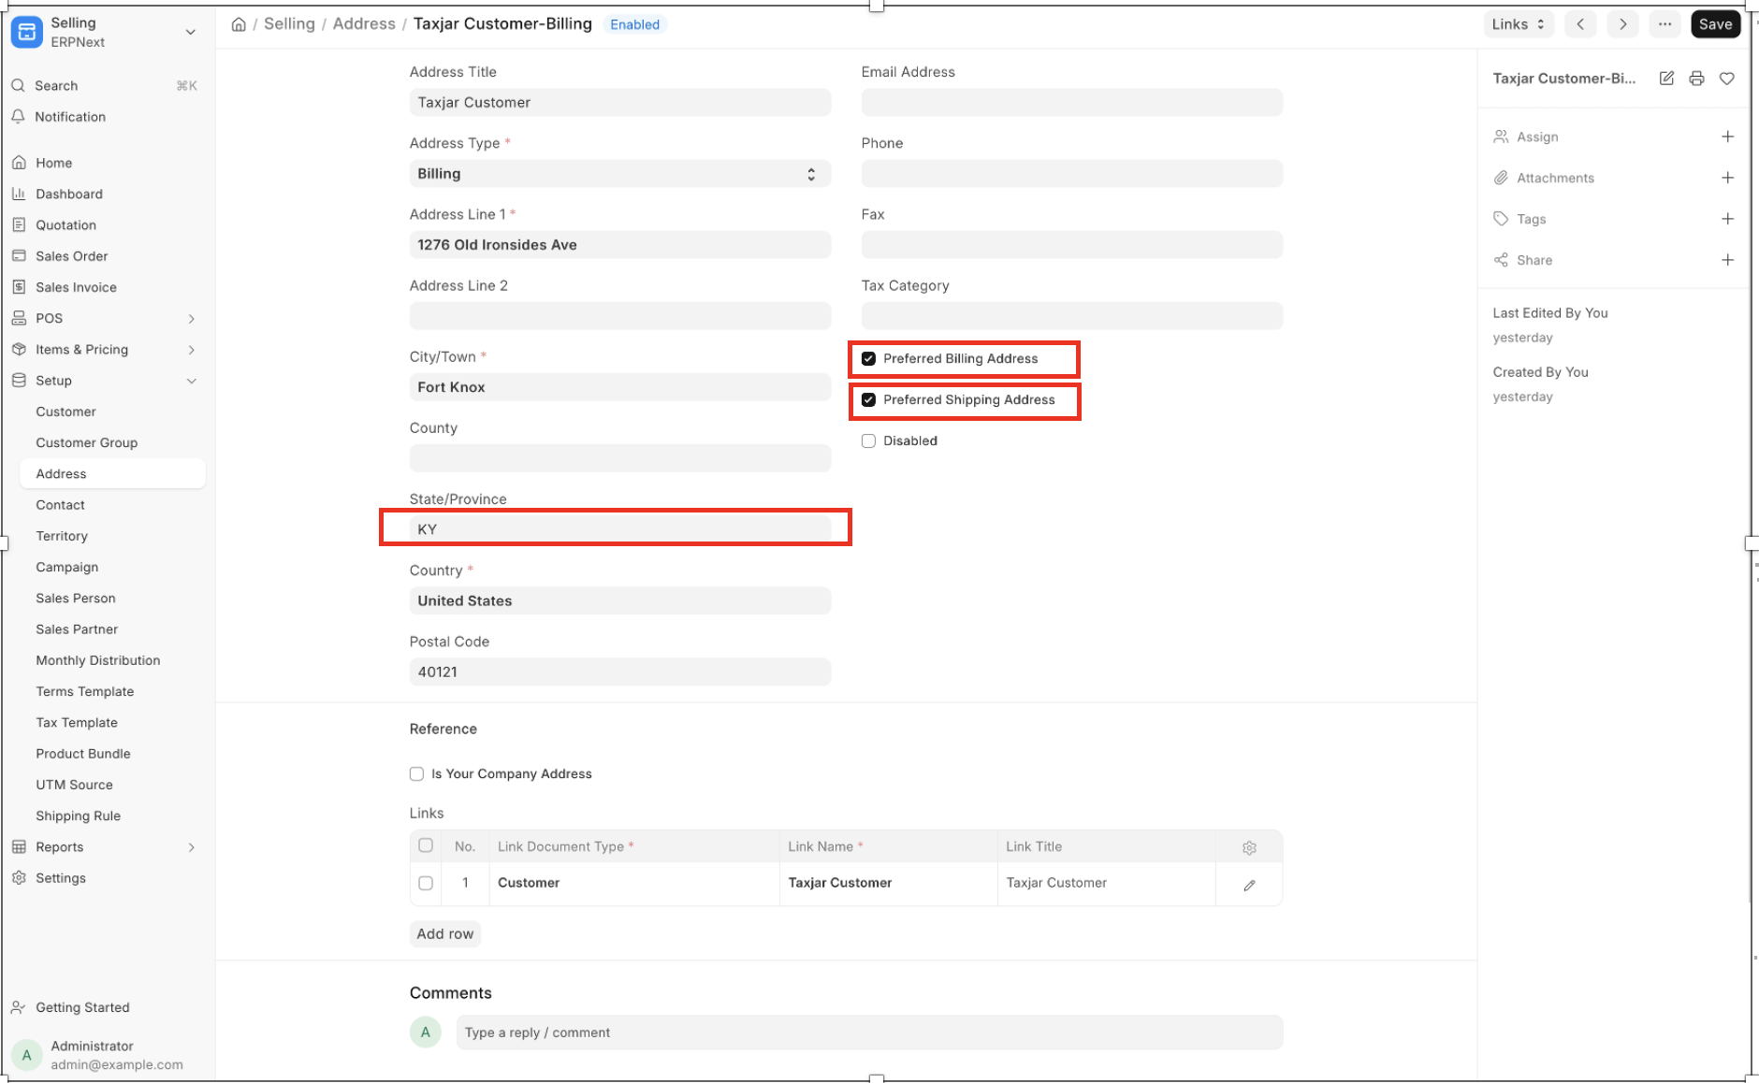Viewport: 1759px width, 1083px height.
Task: Edit Customer link row with pencil icon
Action: point(1249,885)
